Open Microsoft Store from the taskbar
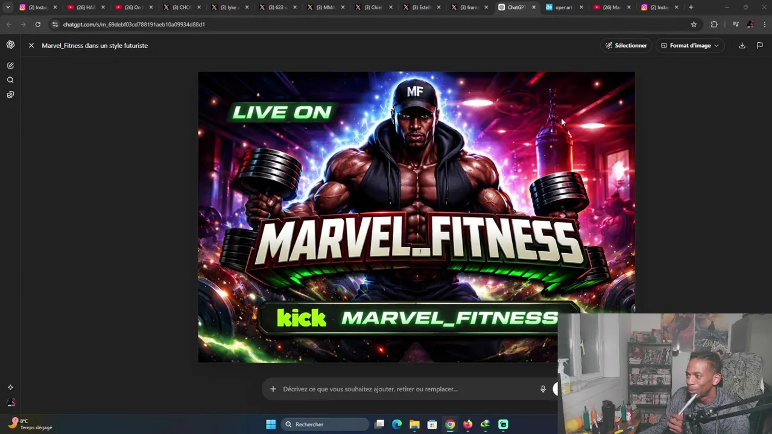The height and width of the screenshot is (434, 772). pos(432,424)
